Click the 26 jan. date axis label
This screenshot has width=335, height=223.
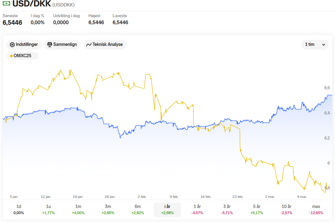[110, 197]
